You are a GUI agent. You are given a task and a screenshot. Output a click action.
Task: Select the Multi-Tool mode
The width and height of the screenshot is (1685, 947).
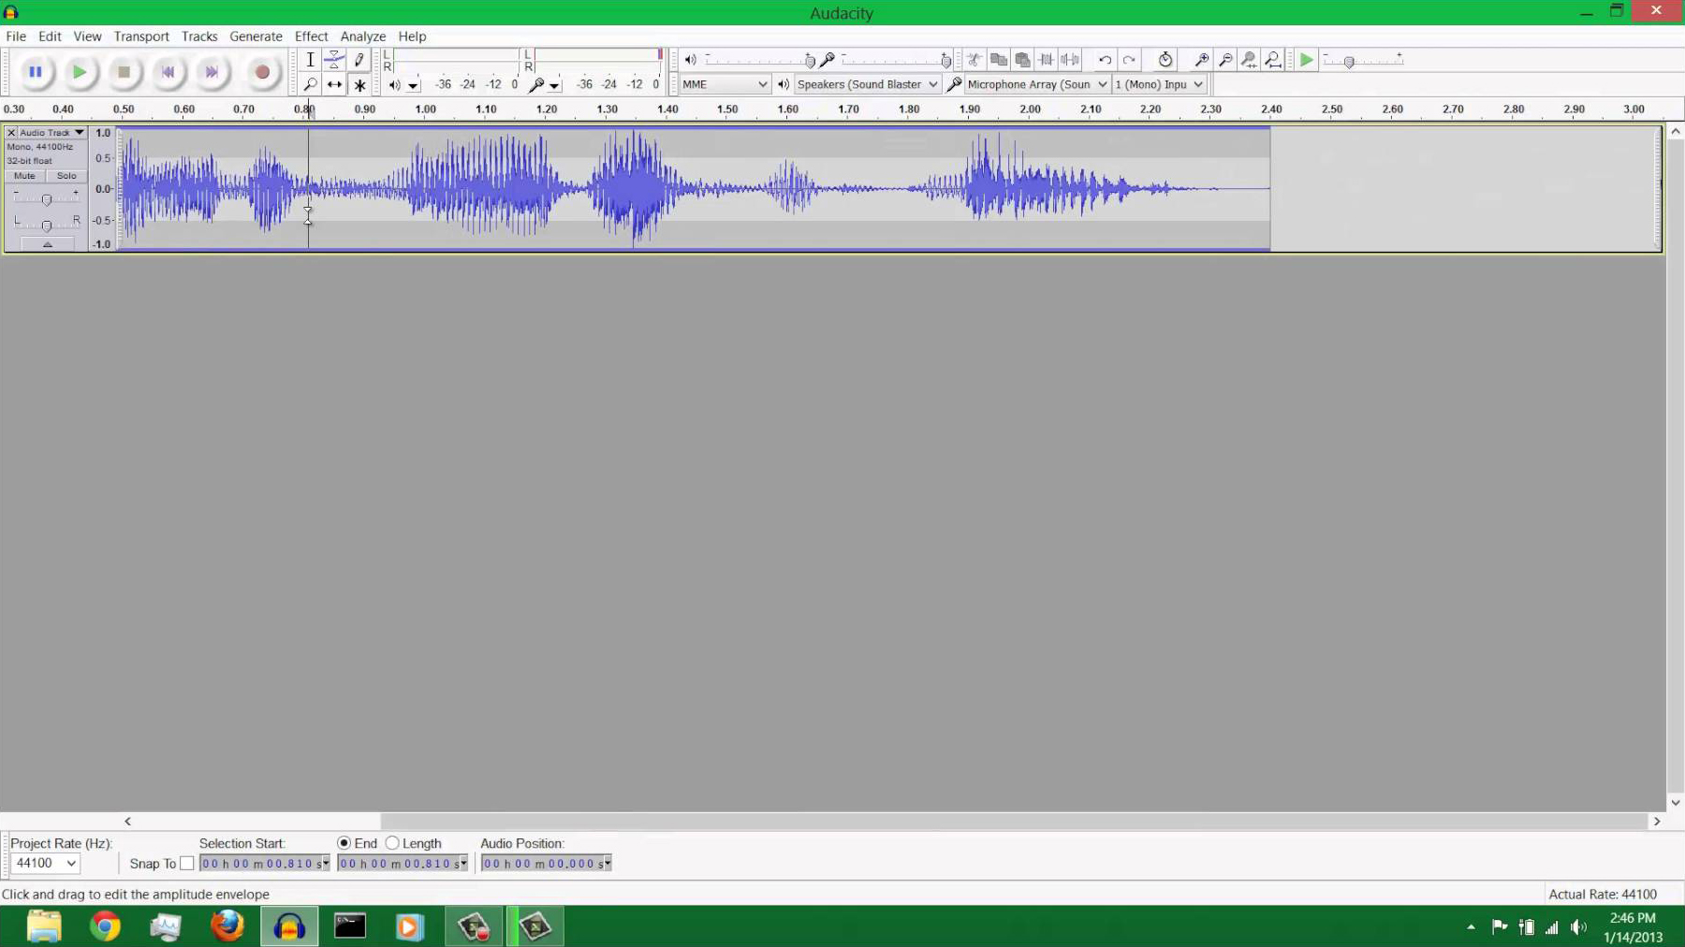pos(359,84)
